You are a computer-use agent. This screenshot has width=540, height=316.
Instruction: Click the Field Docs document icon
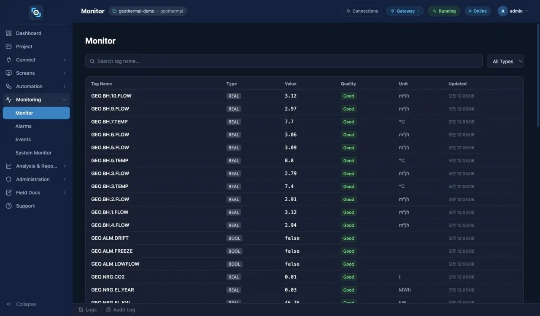[8, 193]
